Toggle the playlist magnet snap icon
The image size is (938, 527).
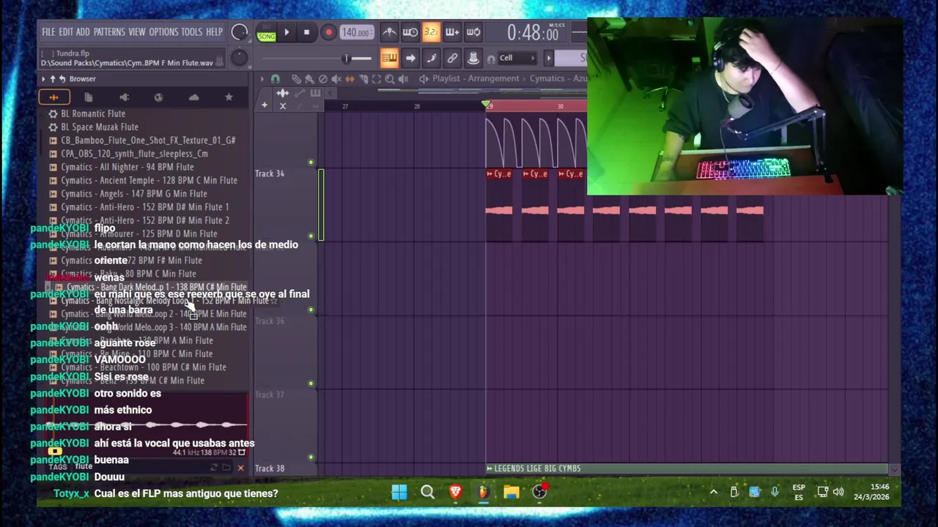click(276, 78)
